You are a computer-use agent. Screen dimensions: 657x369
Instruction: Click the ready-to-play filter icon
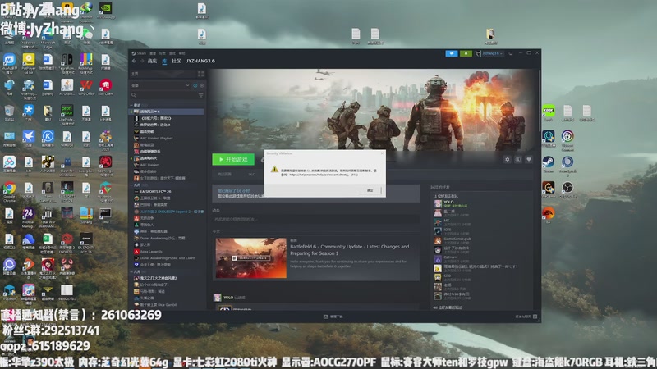[202, 85]
